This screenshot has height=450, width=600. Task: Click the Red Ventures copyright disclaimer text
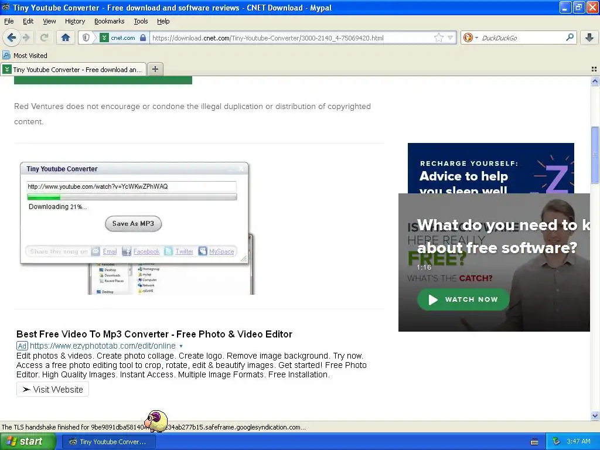(192, 114)
